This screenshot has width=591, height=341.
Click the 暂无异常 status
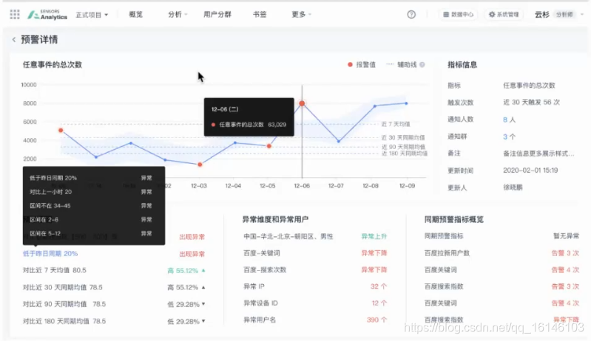566,236
